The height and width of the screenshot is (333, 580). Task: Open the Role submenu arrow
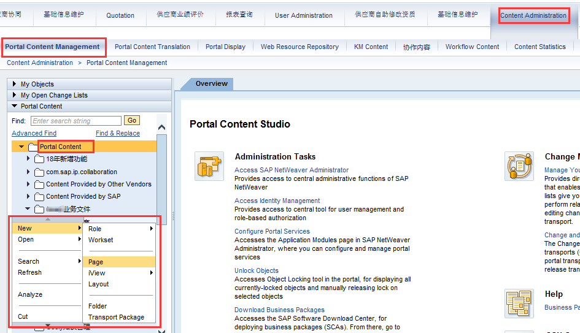point(151,229)
